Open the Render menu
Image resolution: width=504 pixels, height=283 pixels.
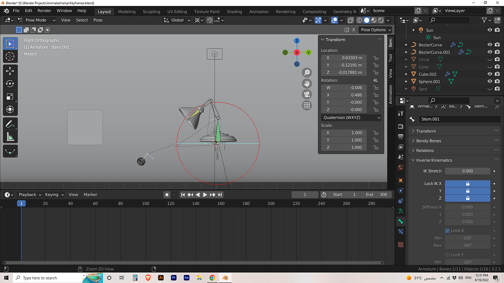point(44,10)
